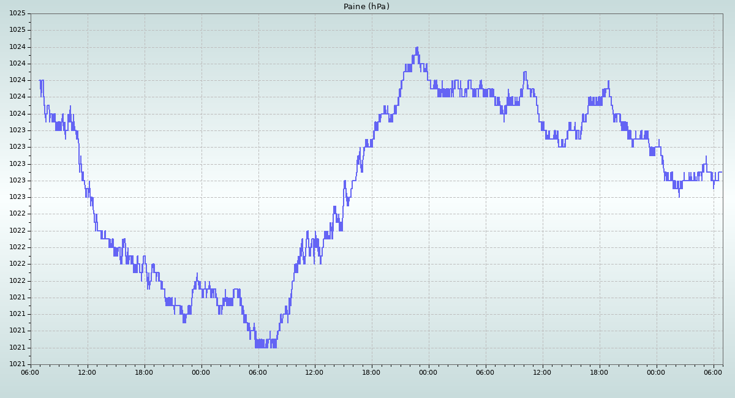Select the last 00:00 midnight axis label
The width and height of the screenshot is (735, 398).
coord(656,372)
